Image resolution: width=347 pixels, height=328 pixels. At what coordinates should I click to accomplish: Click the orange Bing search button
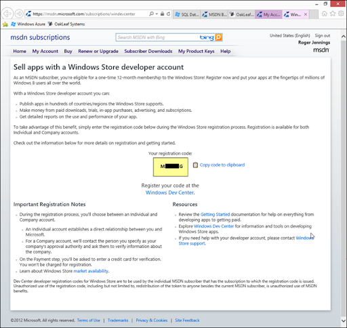point(218,37)
